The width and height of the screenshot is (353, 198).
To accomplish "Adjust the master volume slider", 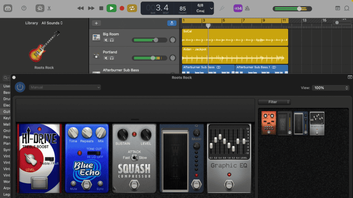I will pos(299,8).
